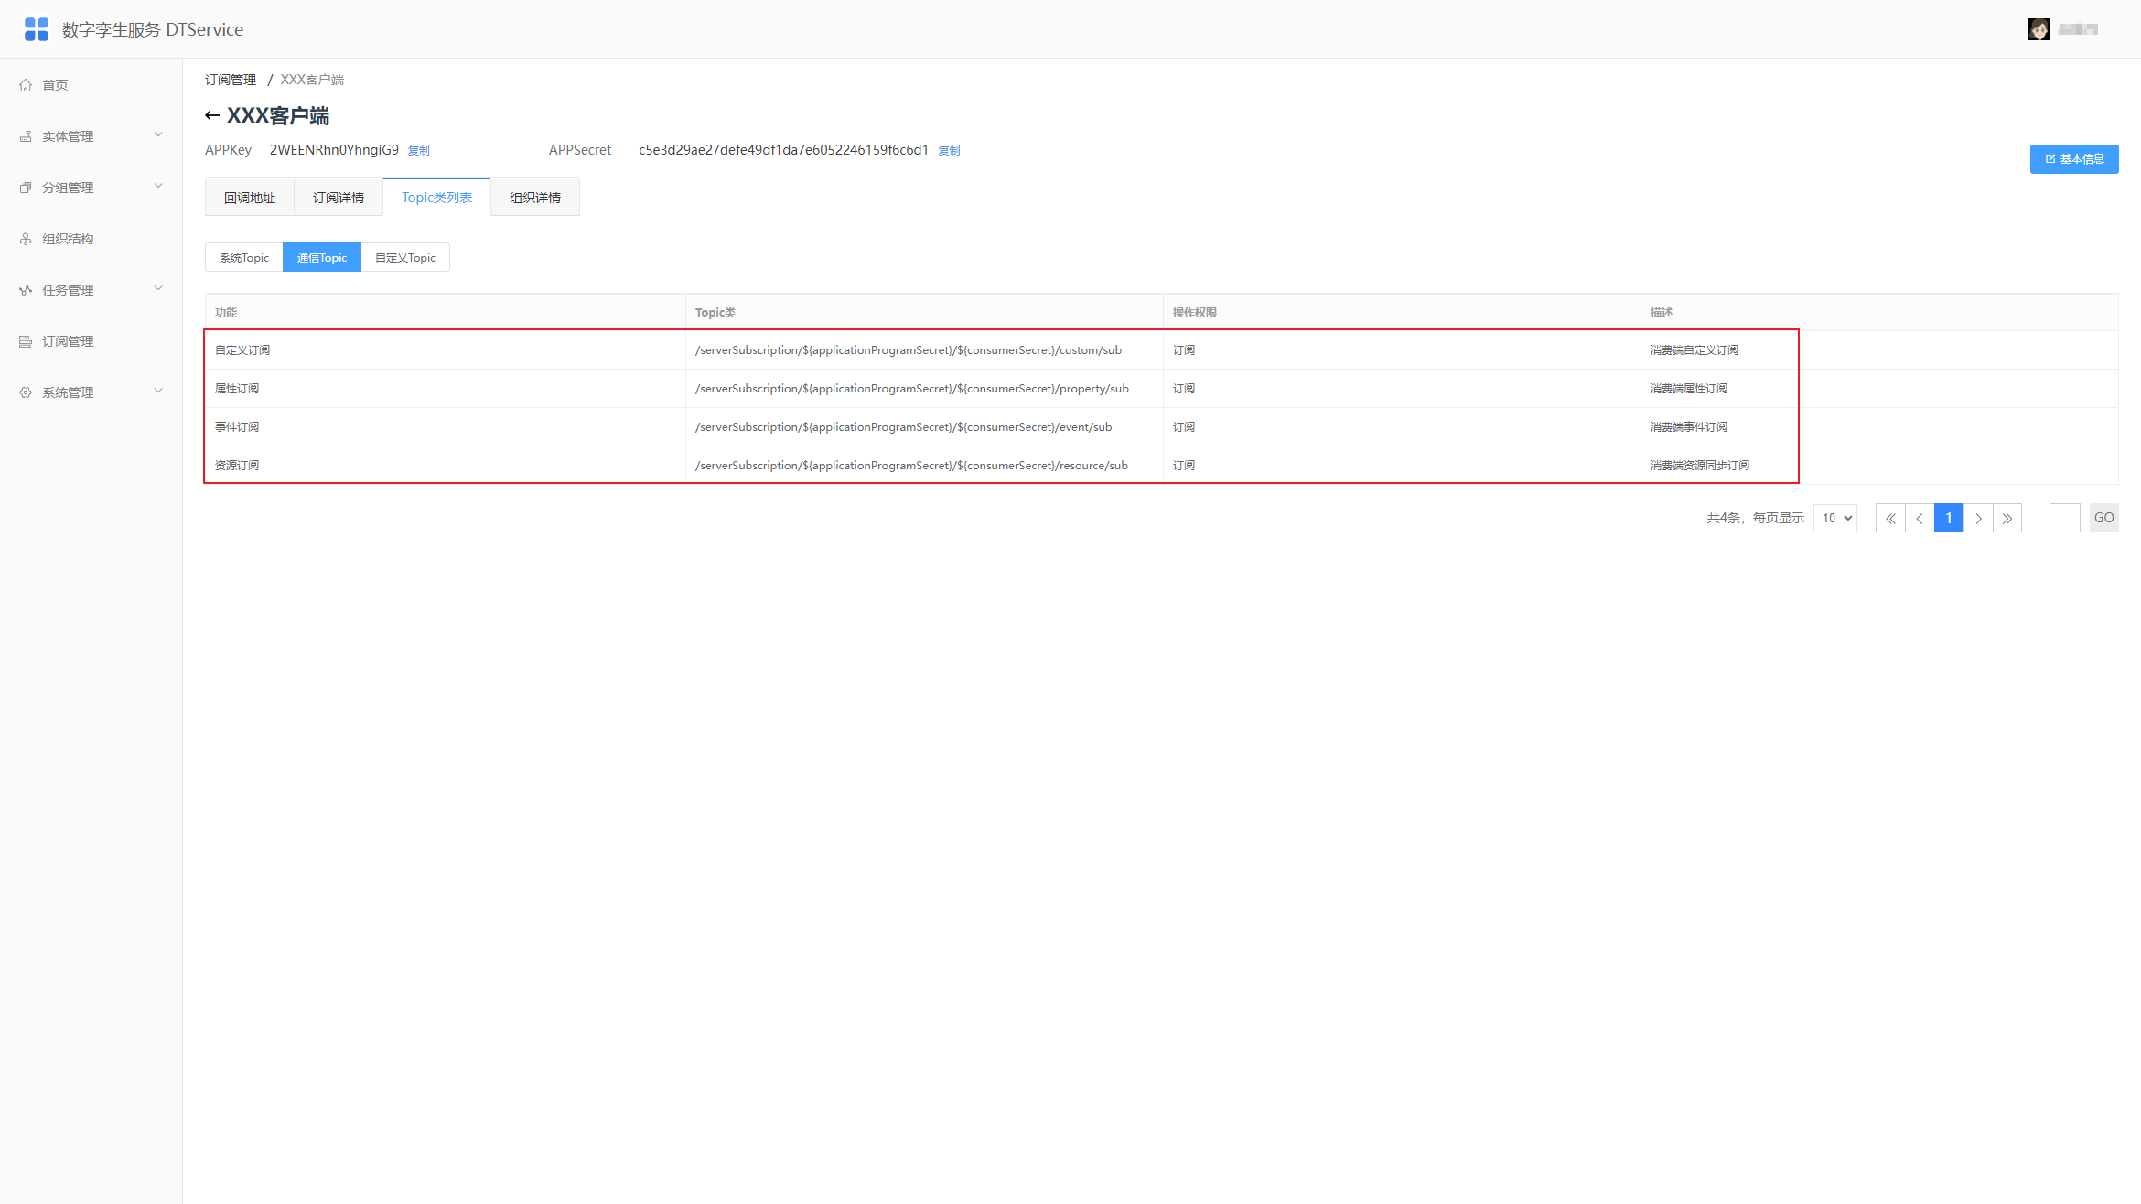Click 订阅管理 breadcrumb link

pyautogui.click(x=231, y=80)
